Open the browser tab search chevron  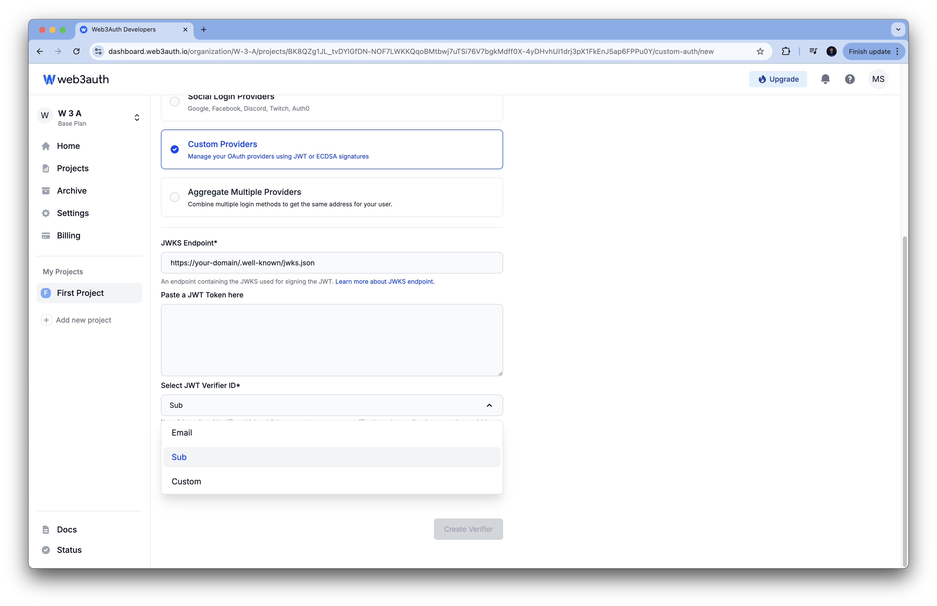click(898, 30)
